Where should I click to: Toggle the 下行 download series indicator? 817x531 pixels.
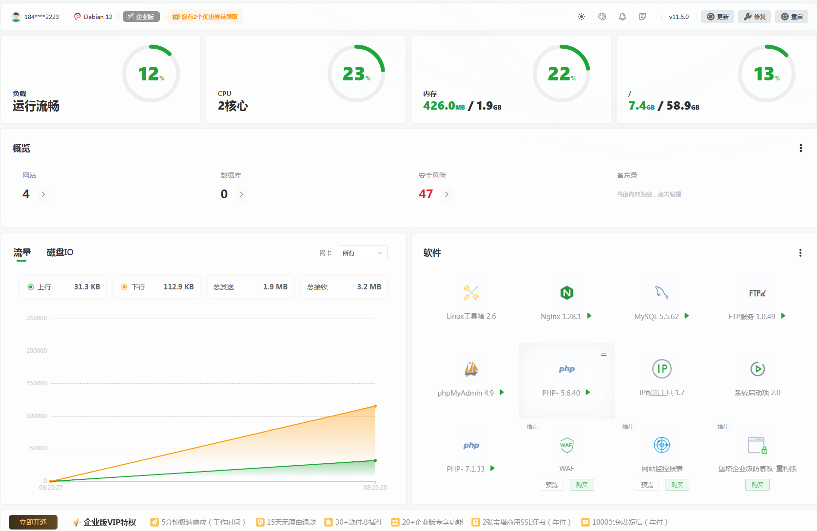[x=124, y=287]
